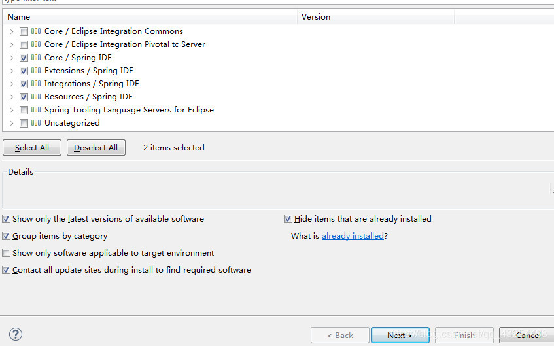Select the Core / Spring IDE row text

coord(78,58)
